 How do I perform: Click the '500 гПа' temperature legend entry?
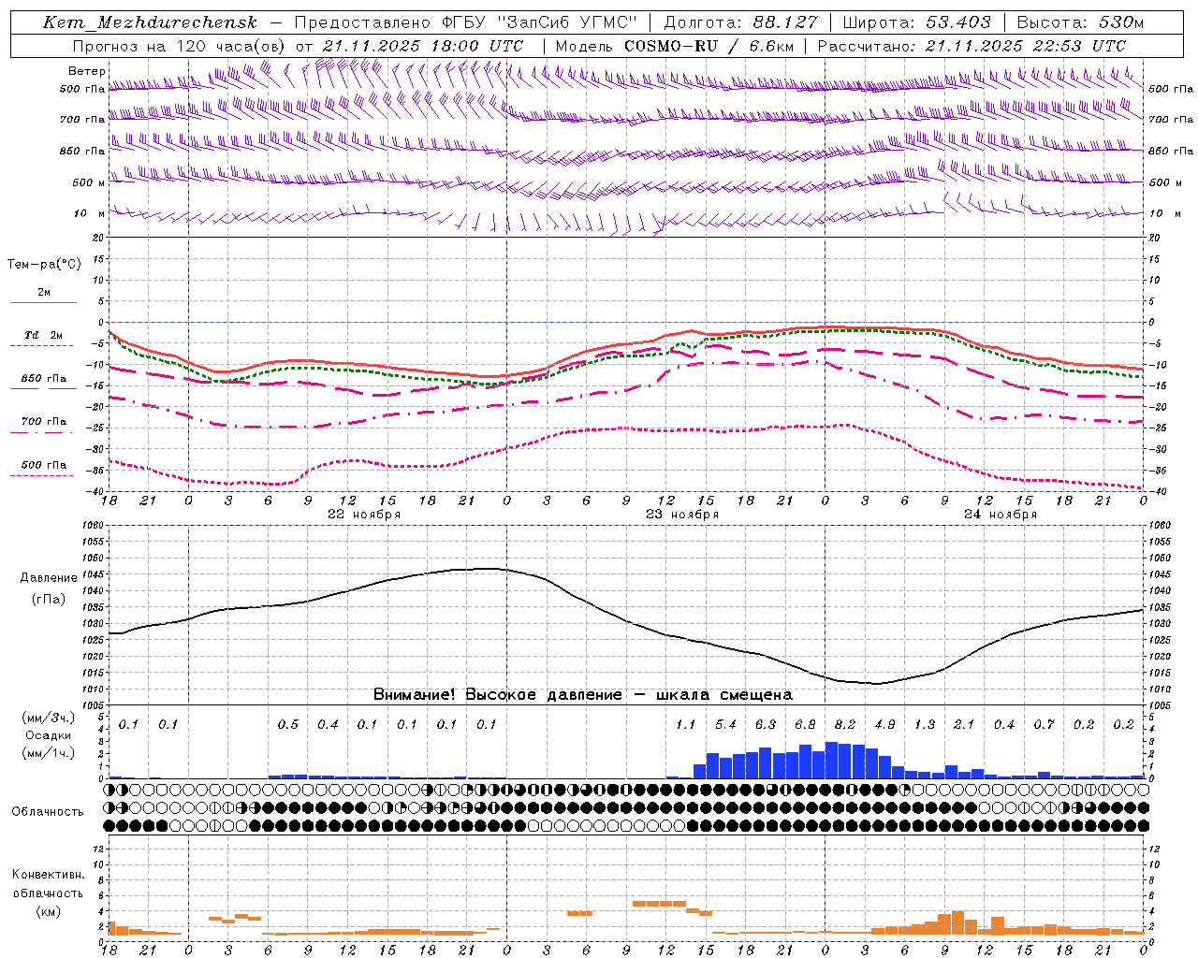tap(43, 465)
